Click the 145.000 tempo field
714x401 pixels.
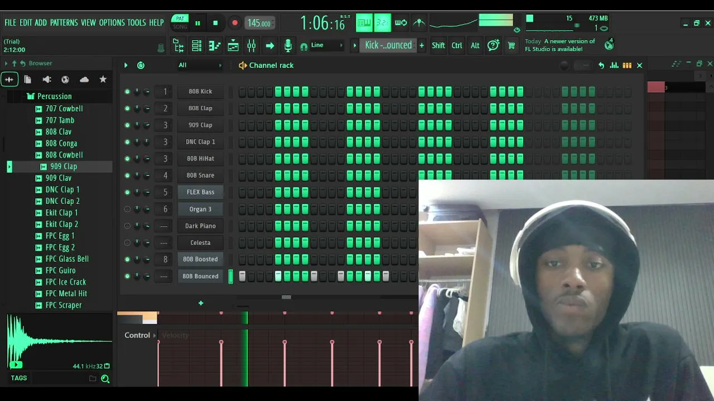point(259,23)
